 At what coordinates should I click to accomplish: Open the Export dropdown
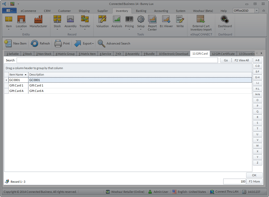[84, 43]
